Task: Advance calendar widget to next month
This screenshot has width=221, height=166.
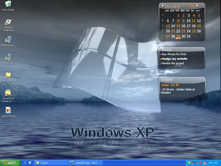Action: click(x=197, y=6)
